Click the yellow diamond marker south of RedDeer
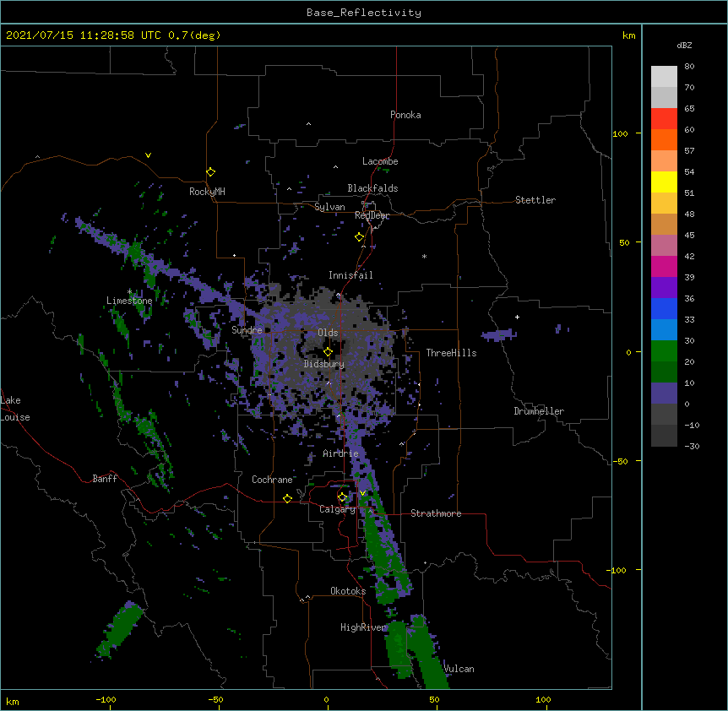 pos(360,237)
